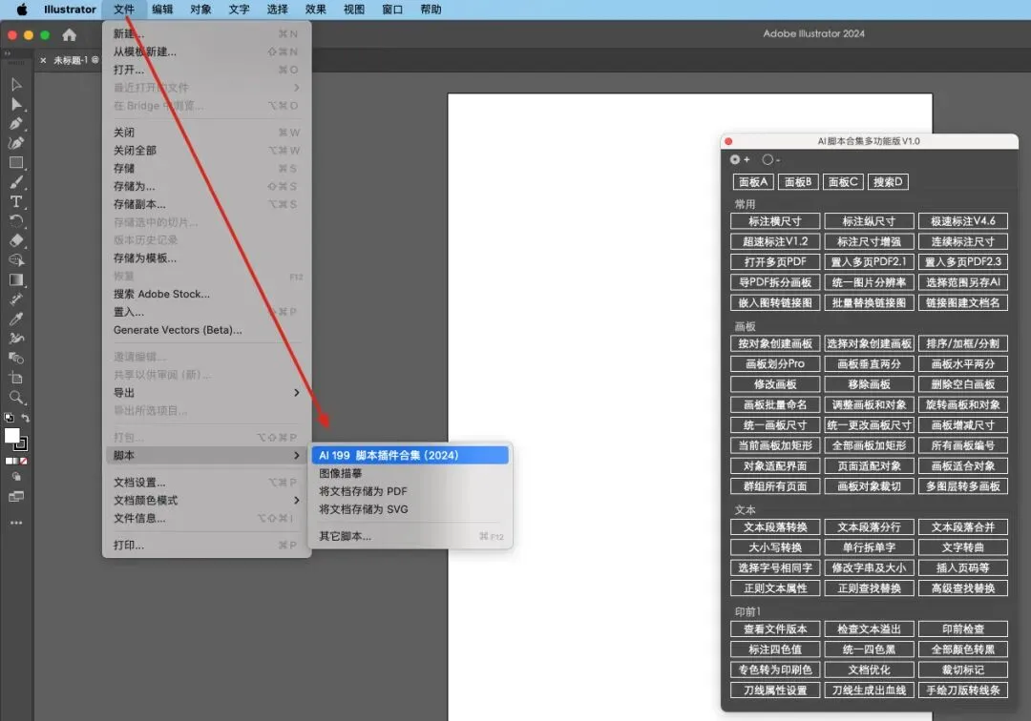Open the 文件 menu
This screenshot has width=1031, height=721.
123,10
